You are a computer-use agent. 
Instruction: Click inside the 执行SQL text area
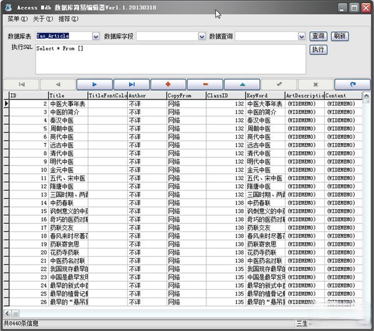tap(168, 58)
